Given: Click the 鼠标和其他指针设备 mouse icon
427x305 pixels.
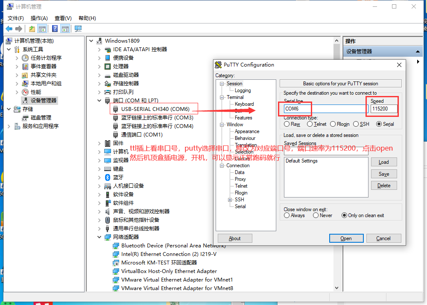Looking at the screenshot, I should click(x=108, y=220).
